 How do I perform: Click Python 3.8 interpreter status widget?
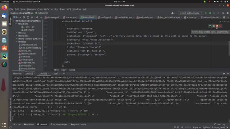coord(213,128)
